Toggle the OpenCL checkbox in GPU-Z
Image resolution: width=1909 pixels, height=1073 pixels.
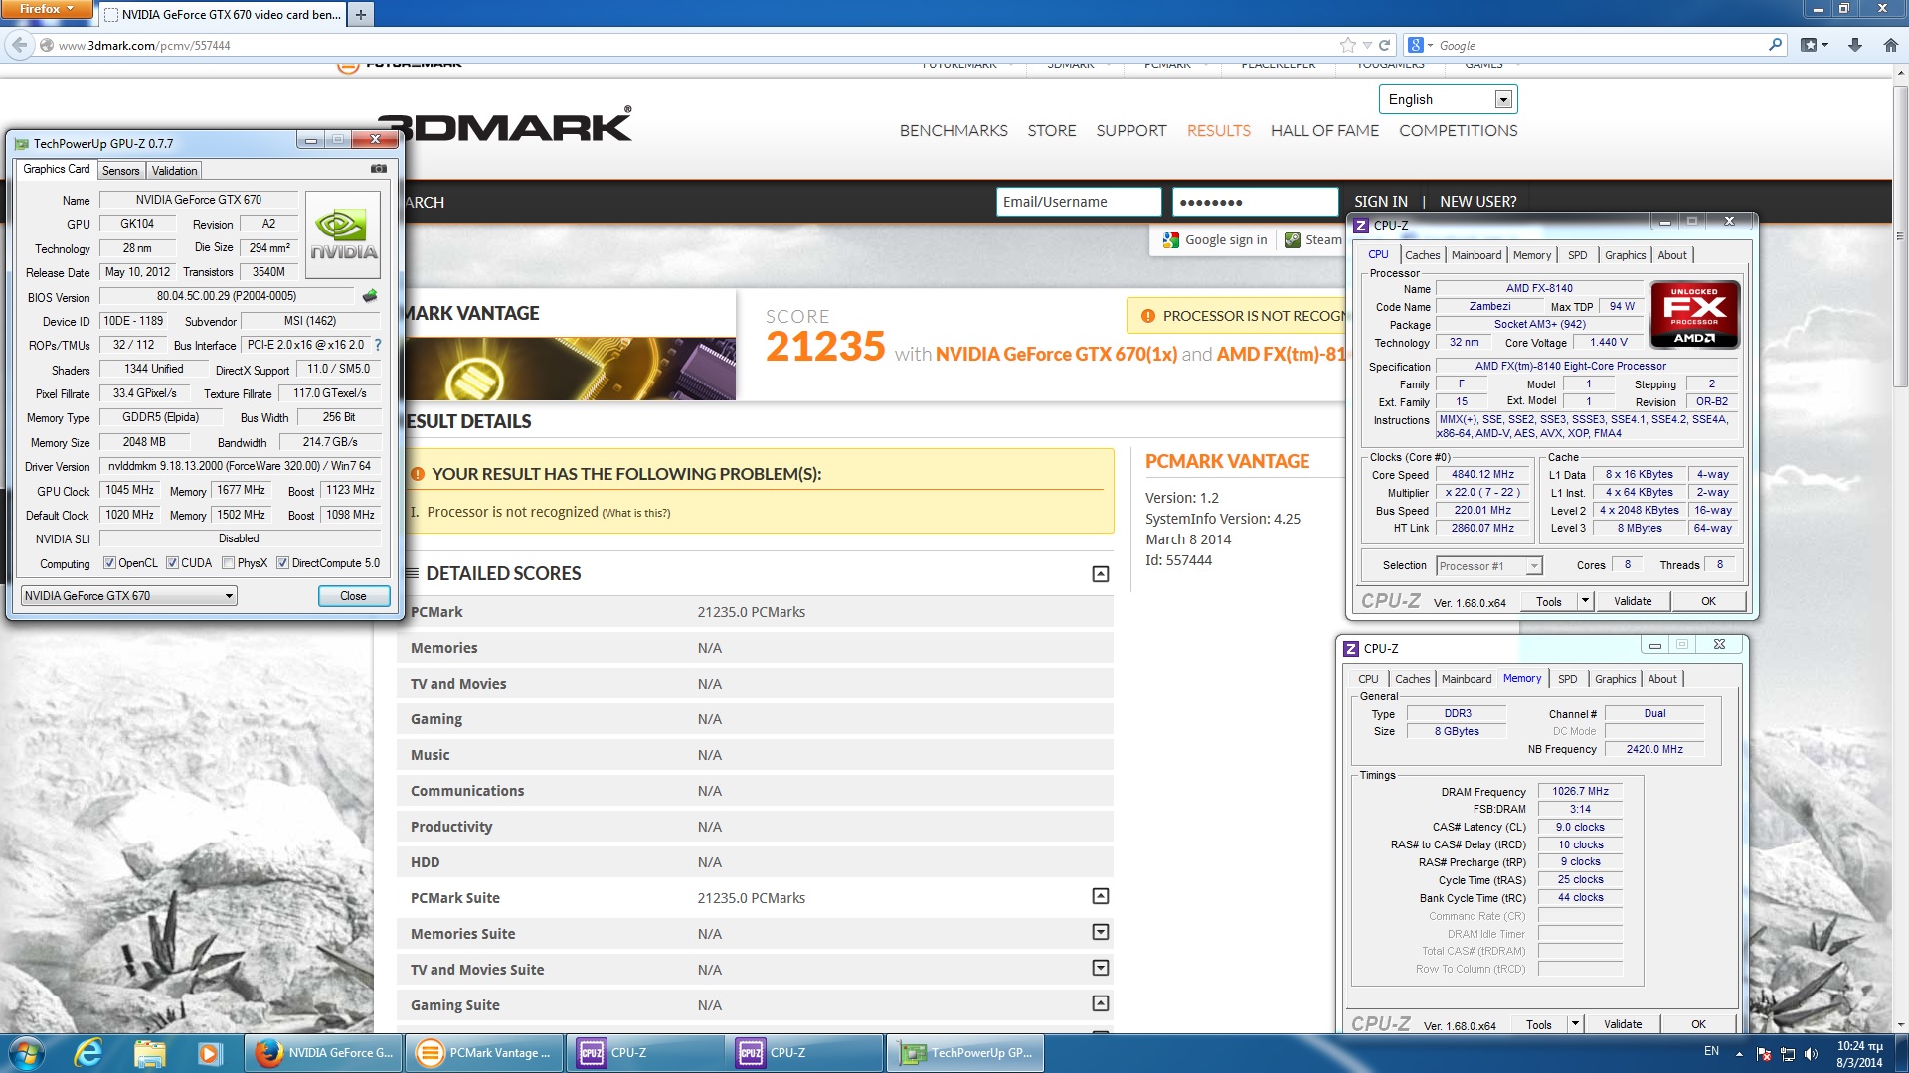pyautogui.click(x=110, y=563)
